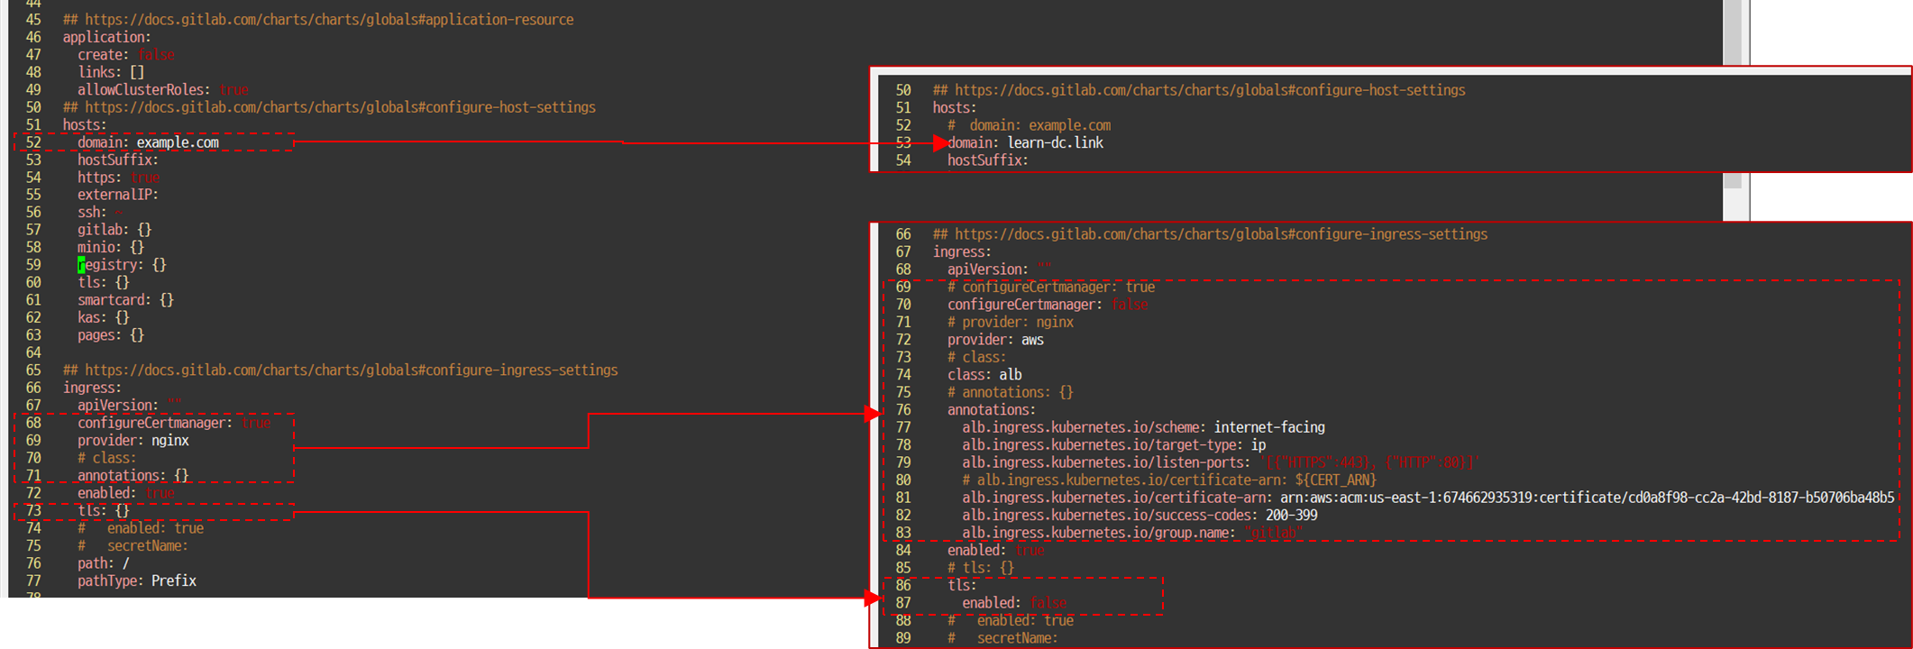
Task: Click the "allowClusterRoles: true" line
Action: [163, 90]
